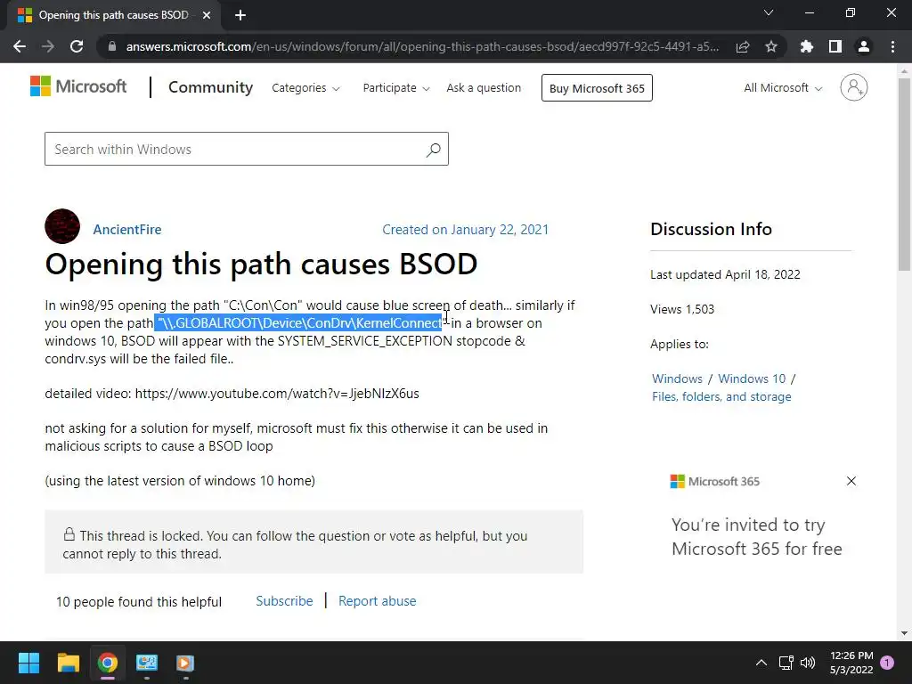Click the Microsoft logo
The image size is (912, 684).
[78, 86]
